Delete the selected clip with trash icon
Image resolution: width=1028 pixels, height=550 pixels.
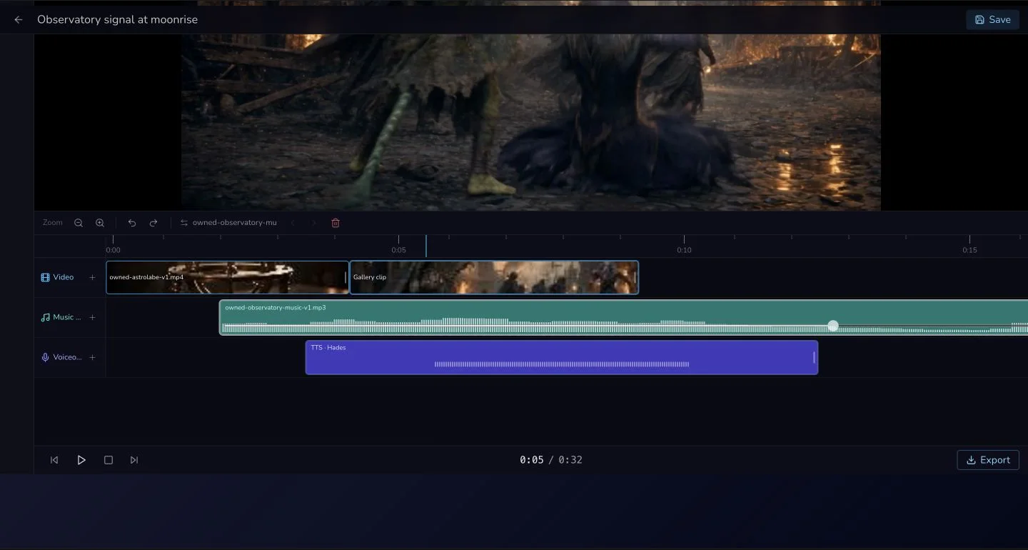pyautogui.click(x=336, y=223)
